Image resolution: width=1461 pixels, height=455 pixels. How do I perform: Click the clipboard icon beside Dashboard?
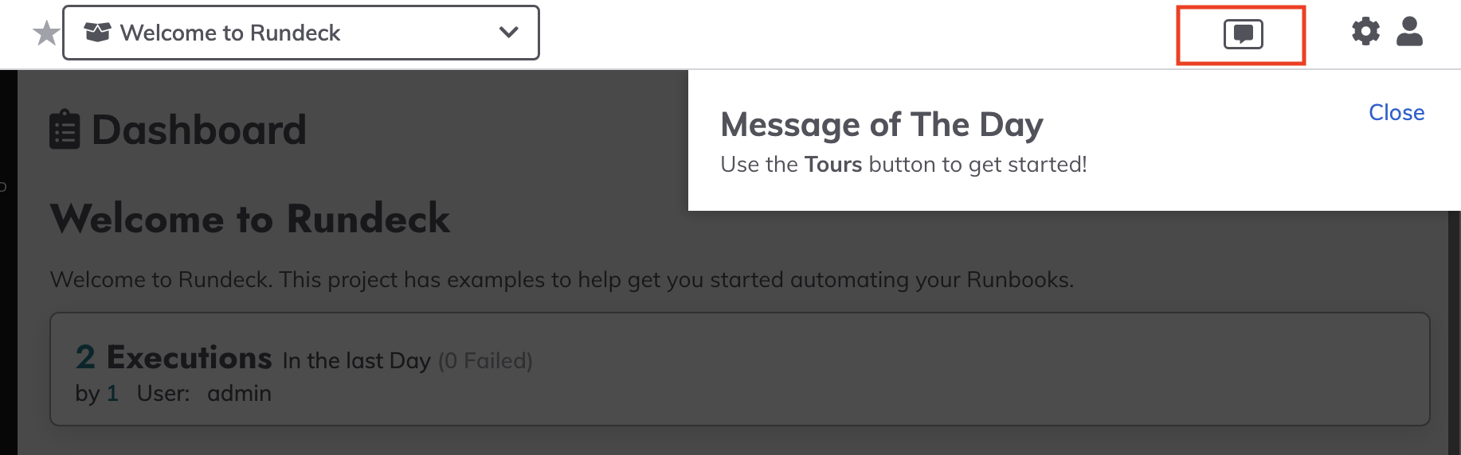click(65, 130)
